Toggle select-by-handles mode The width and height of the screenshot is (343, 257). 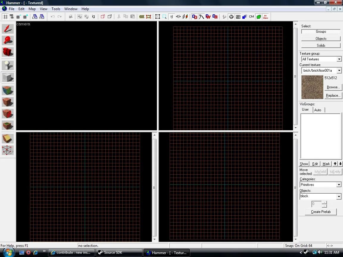pyautogui.click(x=158, y=17)
